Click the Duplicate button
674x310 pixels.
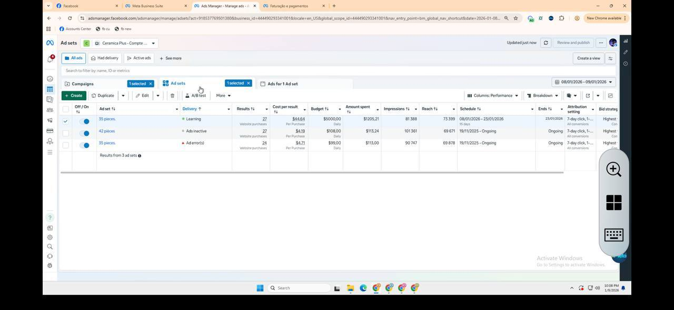coord(103,96)
